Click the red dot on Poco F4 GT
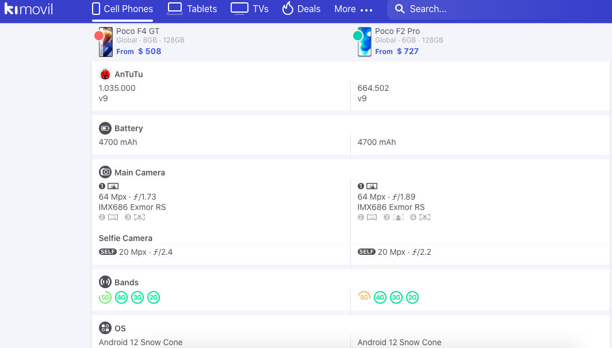 tap(99, 36)
